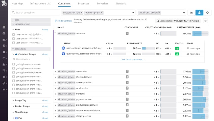Viewport: 214px width, 121px height.
Task: Sort by the RSS MEMORY column header
Action: pos(134,43)
